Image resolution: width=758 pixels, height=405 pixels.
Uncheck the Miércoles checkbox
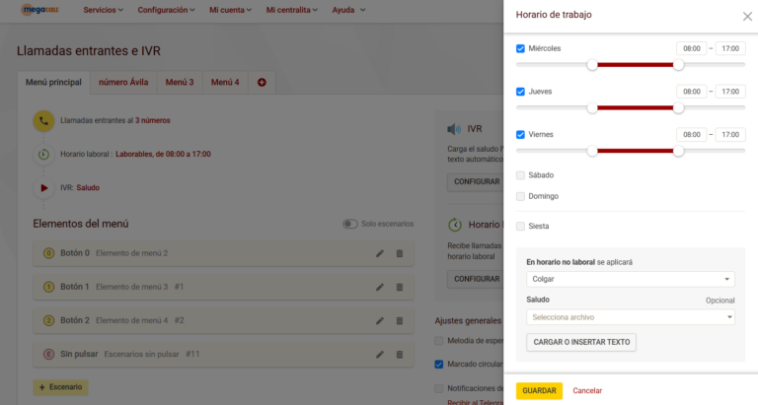coord(521,48)
